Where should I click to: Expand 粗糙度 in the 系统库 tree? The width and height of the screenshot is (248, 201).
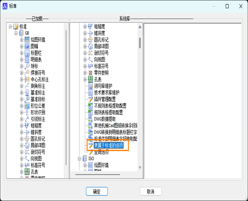[x=85, y=26]
